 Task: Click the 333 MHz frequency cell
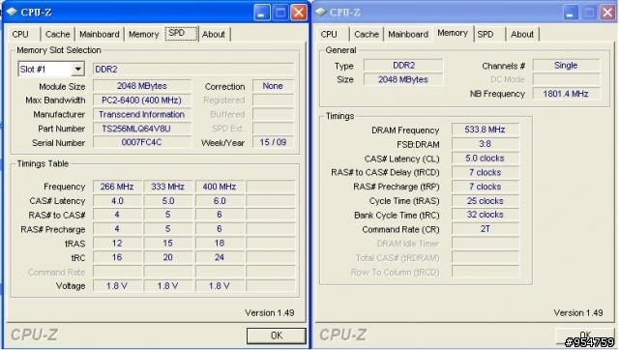click(168, 187)
